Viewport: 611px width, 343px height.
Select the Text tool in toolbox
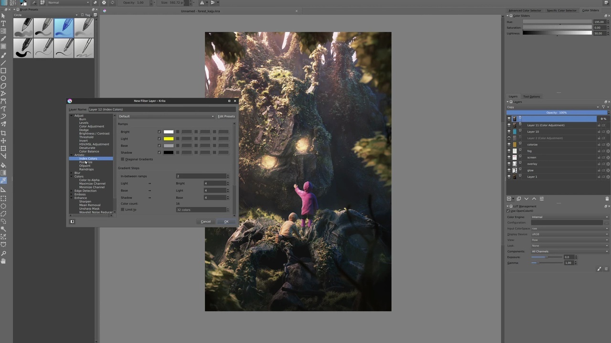pyautogui.click(x=3, y=23)
